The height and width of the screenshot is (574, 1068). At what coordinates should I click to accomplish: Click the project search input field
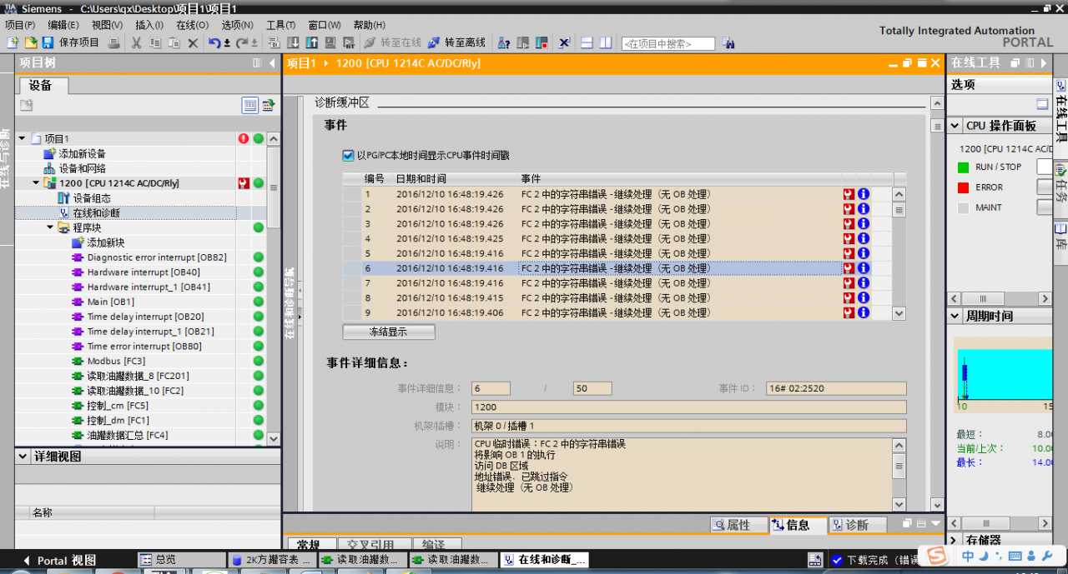point(668,43)
